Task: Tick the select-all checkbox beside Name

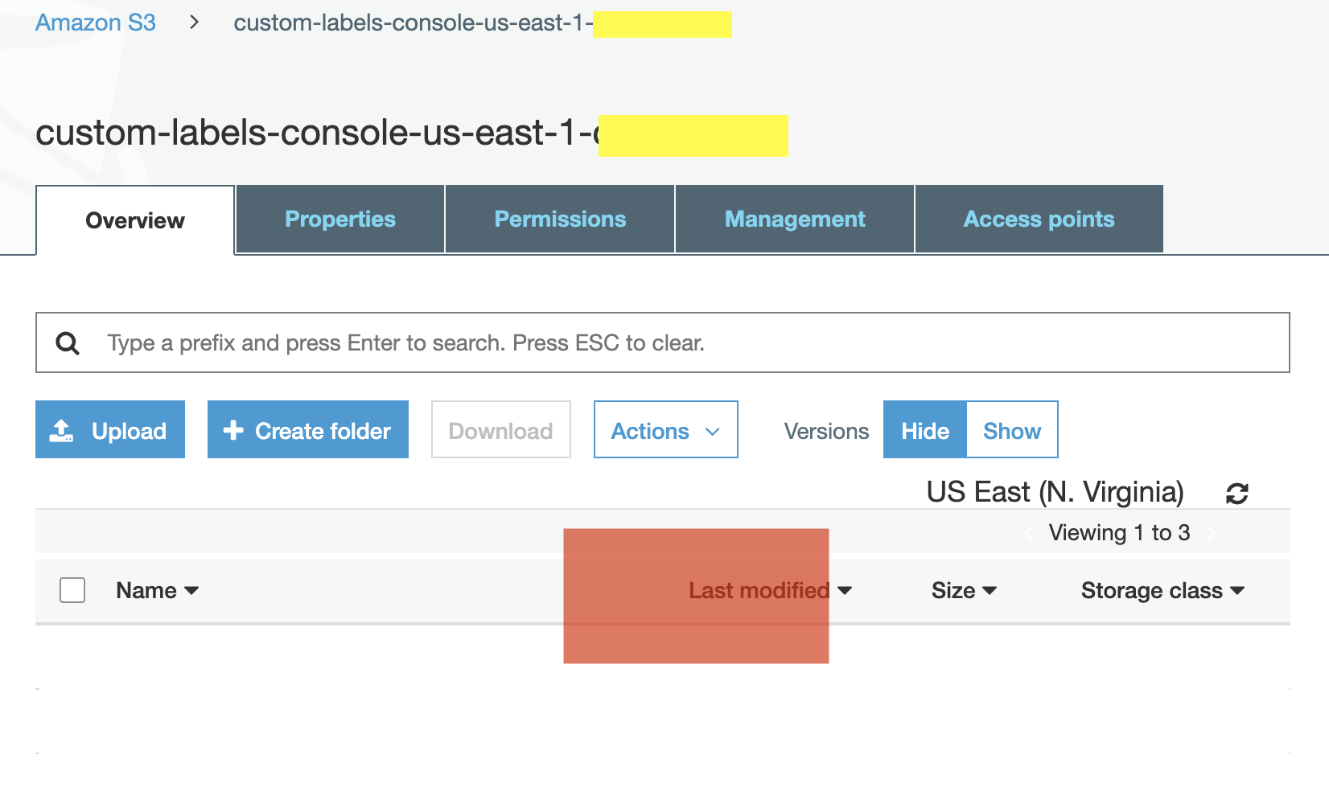Action: point(72,590)
